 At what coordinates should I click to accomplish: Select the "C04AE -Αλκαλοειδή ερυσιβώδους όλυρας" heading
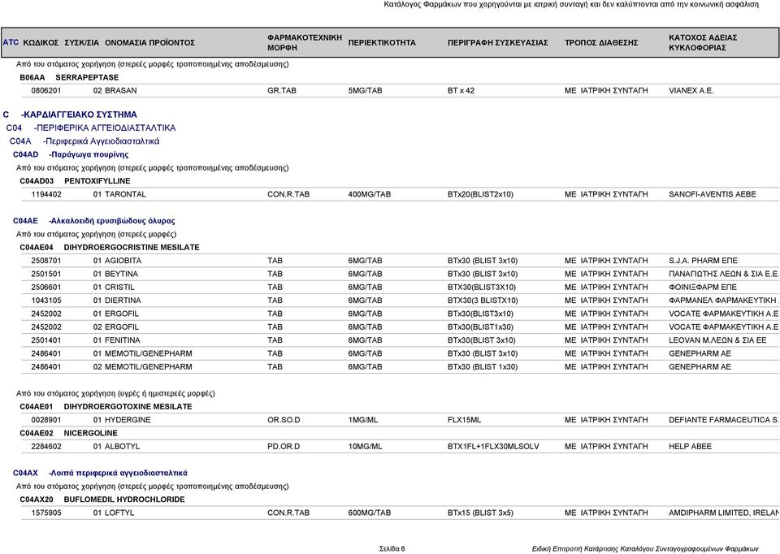(x=94, y=221)
